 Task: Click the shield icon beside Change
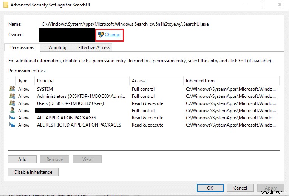pos(101,35)
